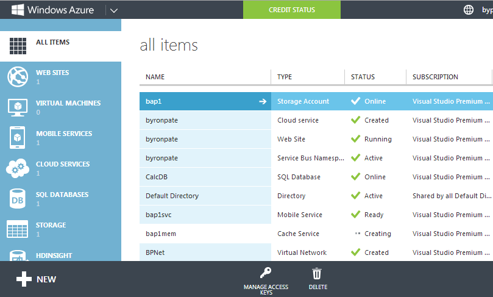The image size is (493, 297).
Task: Click the Virtual Network type cell
Action: (x=302, y=252)
